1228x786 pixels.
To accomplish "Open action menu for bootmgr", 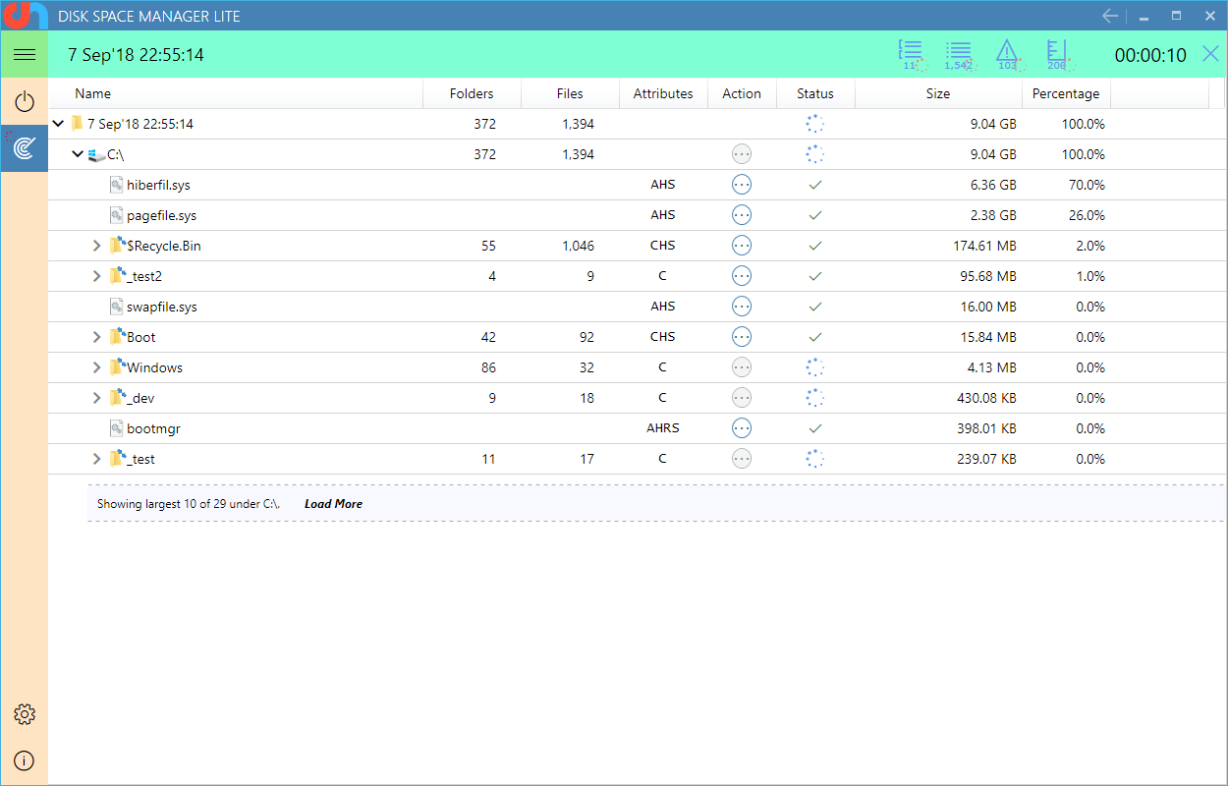I will (x=742, y=428).
